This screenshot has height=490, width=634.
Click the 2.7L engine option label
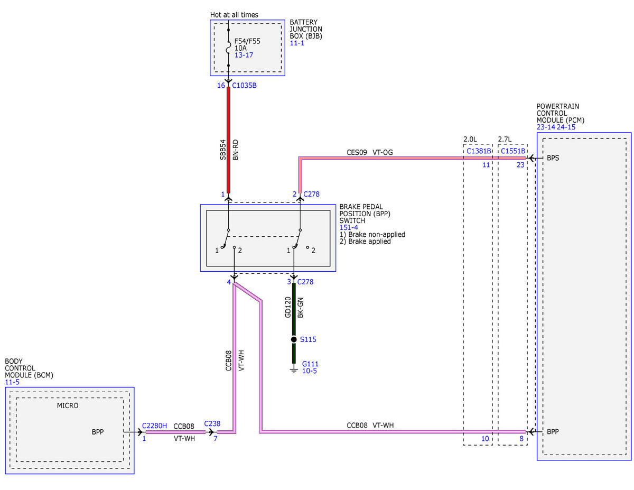point(506,139)
